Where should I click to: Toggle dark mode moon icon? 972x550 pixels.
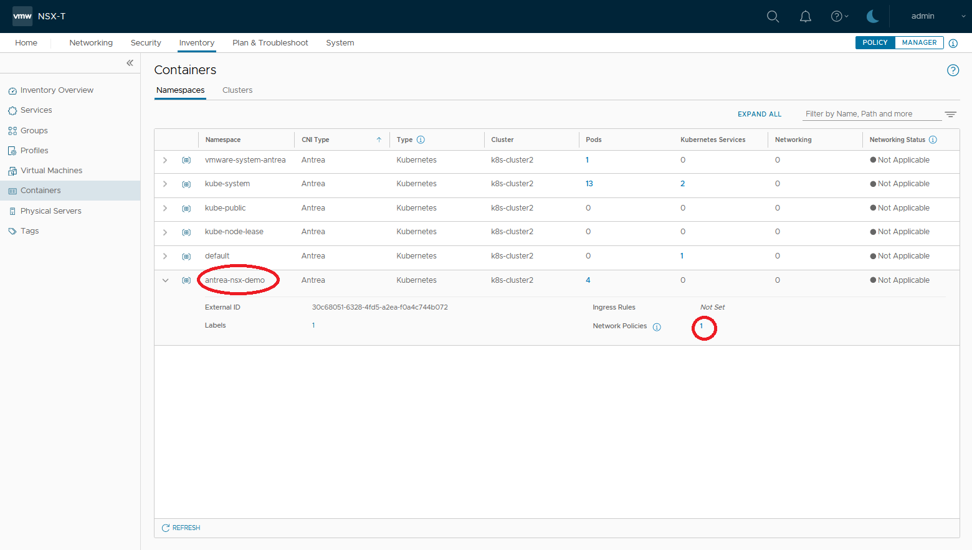click(872, 17)
